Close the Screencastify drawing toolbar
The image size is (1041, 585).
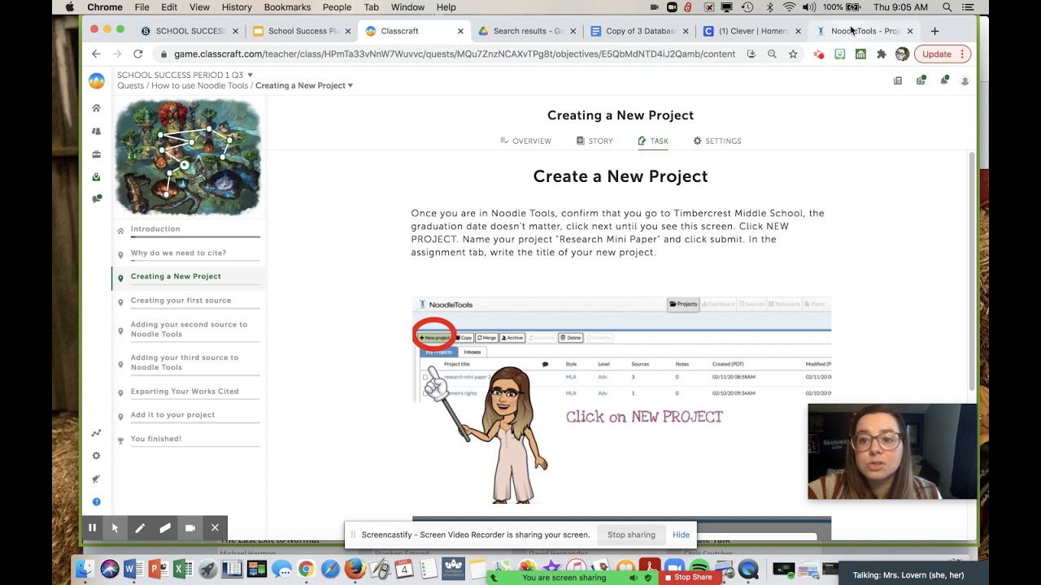(215, 528)
